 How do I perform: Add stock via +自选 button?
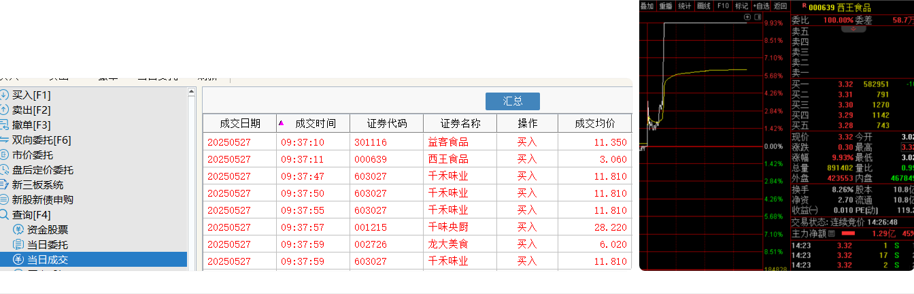pos(761,5)
